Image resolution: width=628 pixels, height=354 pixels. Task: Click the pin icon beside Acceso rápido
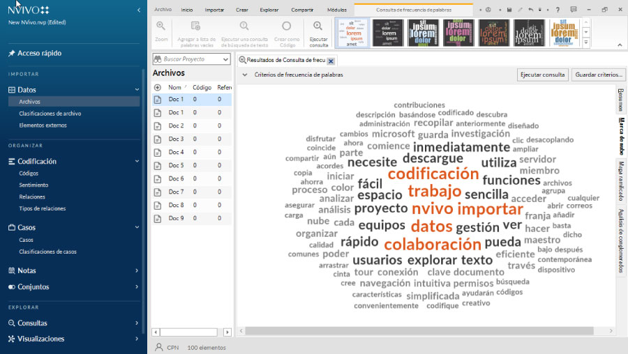(12, 53)
